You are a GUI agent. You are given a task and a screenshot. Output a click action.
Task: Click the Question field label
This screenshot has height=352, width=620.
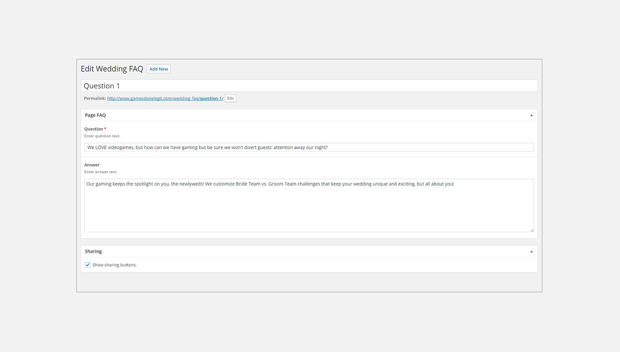coord(93,129)
